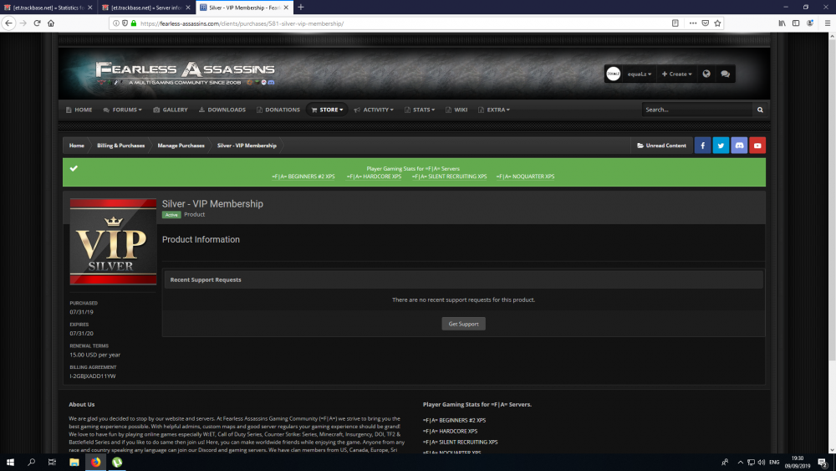Expand the Stats dropdown menu
This screenshot has width=836, height=471.
(x=420, y=110)
